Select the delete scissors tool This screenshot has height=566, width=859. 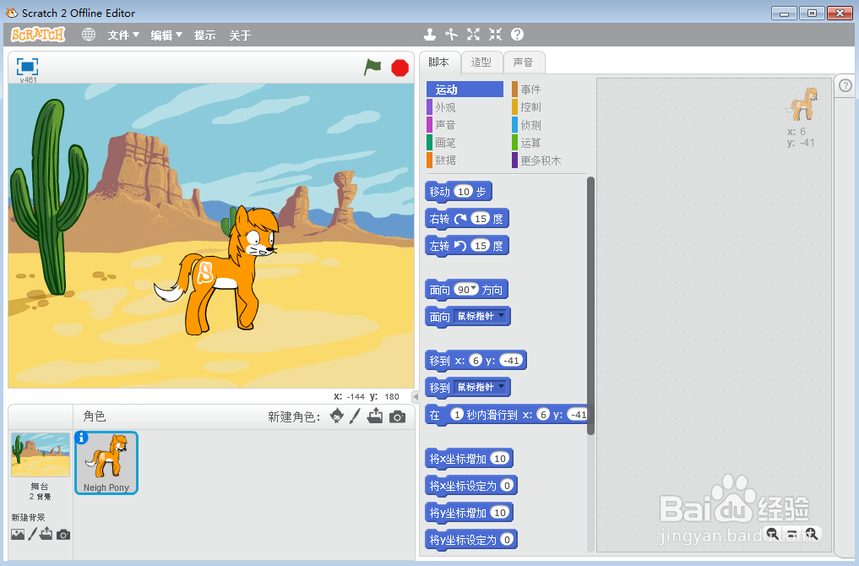tap(451, 35)
